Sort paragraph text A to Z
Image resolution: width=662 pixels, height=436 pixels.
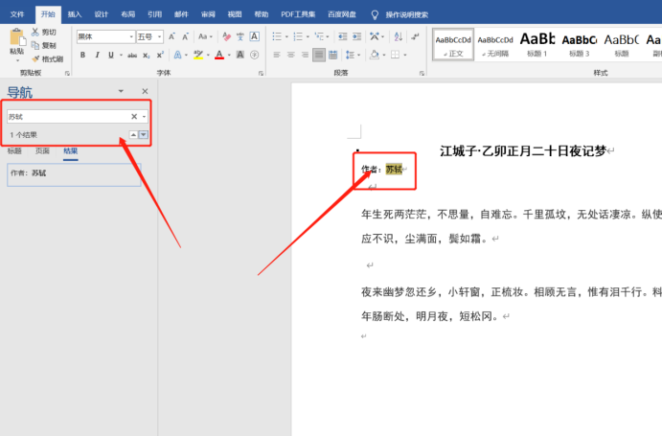pyautogui.click(x=399, y=36)
